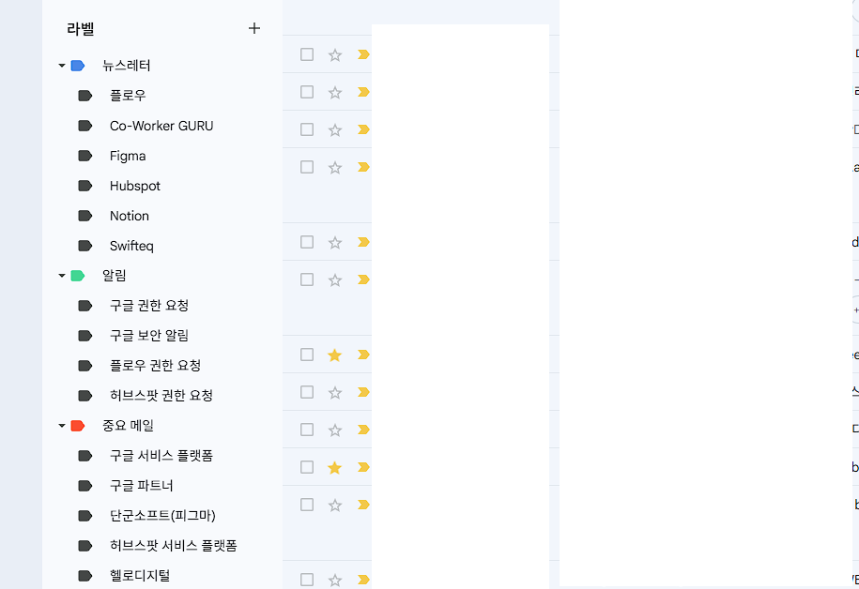Select the 허브스팟 서비스 플랫폼 label
This screenshot has width=859, height=589.
[173, 546]
